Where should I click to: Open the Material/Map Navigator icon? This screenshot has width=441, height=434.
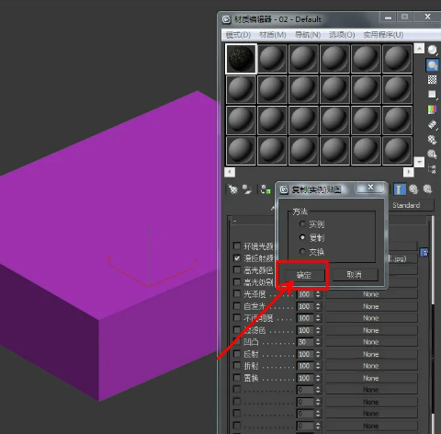tap(432, 168)
